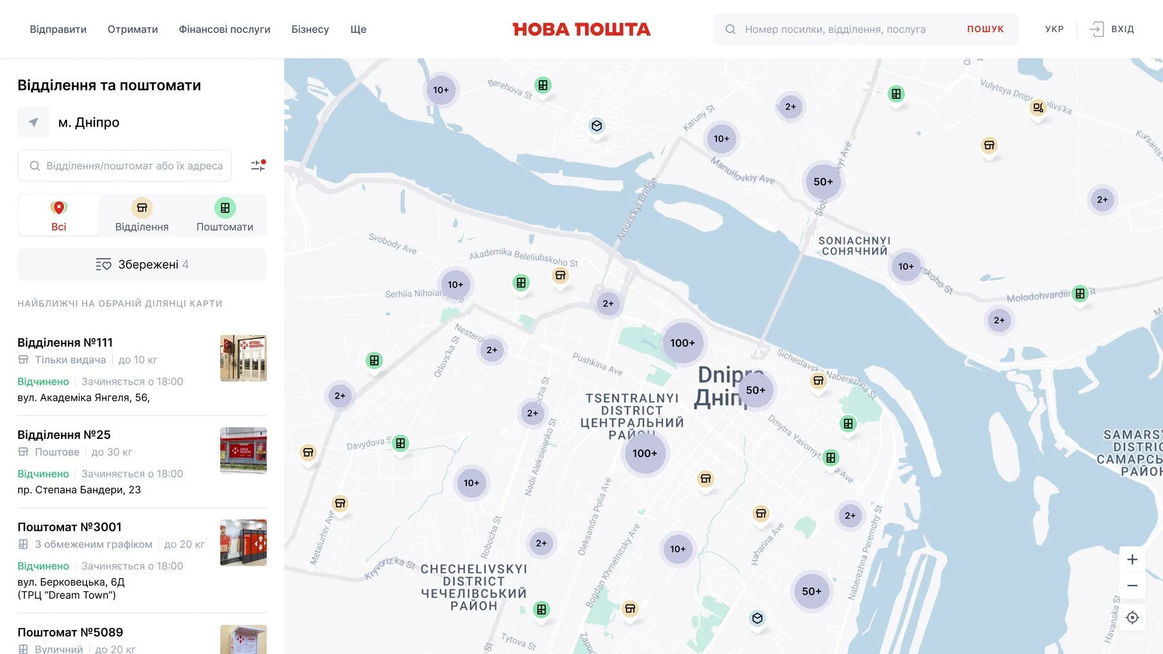Select the green postomat marker near Berehova St
Screen dimensions: 1163x654
542,85
